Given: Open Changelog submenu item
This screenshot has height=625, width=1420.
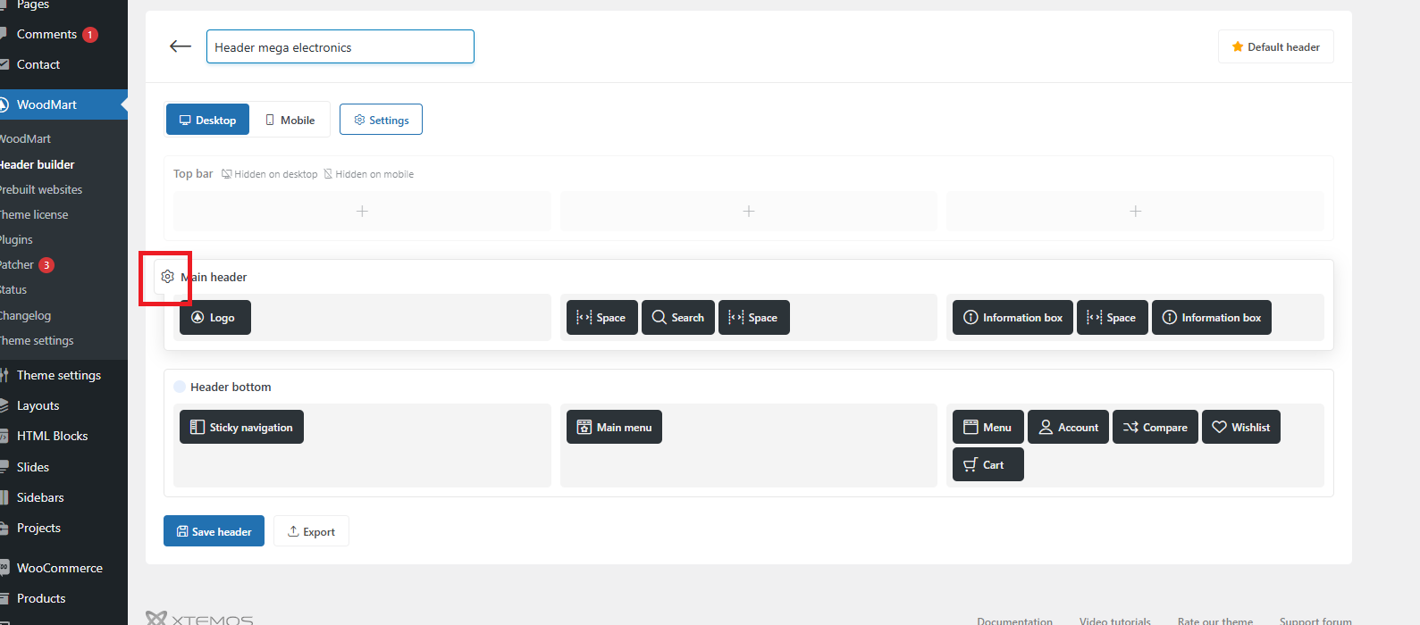Looking at the screenshot, I should click(x=25, y=315).
